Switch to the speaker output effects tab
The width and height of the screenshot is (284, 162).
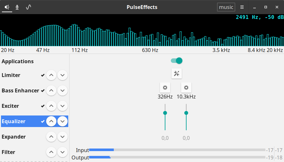tap(7, 7)
